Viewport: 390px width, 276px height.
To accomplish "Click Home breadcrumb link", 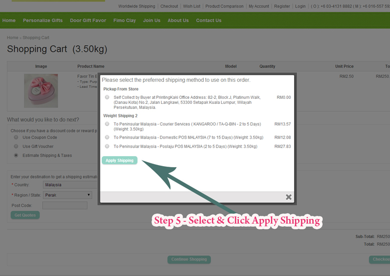I will (13, 38).
